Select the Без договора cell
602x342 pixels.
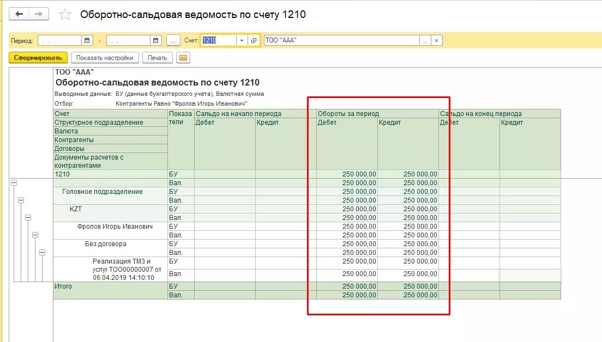[x=111, y=248]
